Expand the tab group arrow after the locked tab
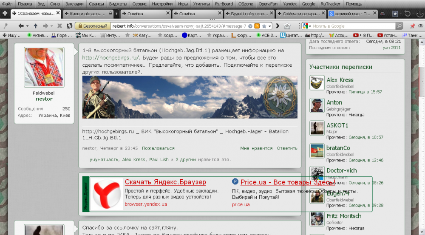This screenshot has height=235, width=425. click(x=116, y=14)
